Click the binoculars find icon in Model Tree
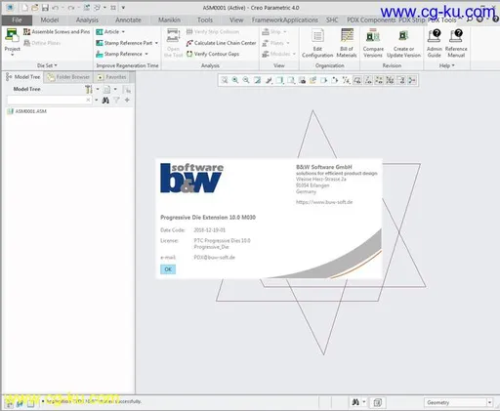The image size is (500, 411). coord(105,101)
